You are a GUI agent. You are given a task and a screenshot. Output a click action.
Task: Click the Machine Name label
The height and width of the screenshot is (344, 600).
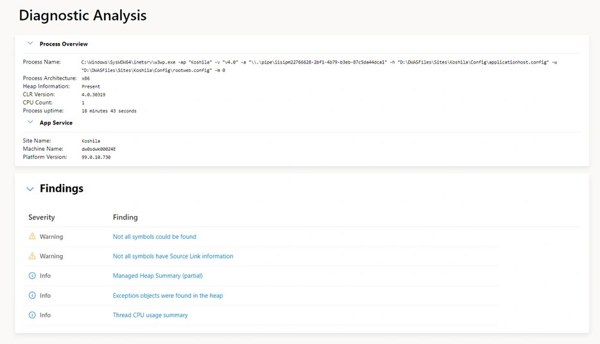coord(43,148)
